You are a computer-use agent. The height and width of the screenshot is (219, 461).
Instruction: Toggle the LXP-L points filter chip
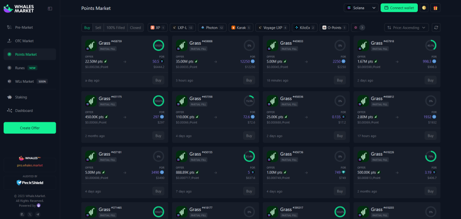[183, 27]
